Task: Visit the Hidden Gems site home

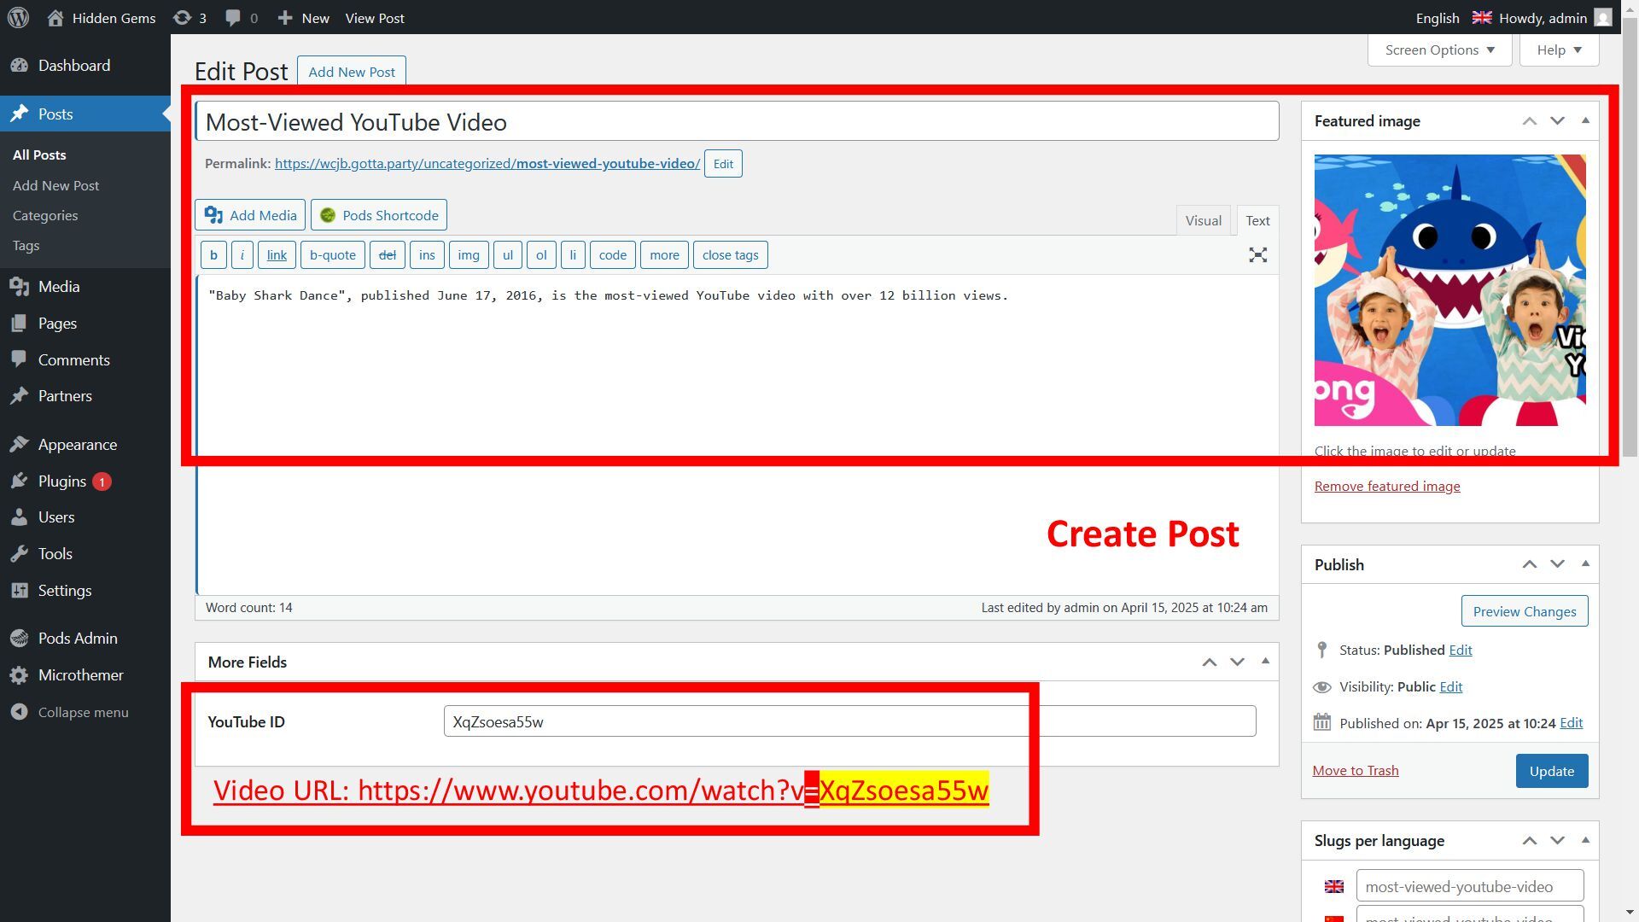Action: [102, 18]
